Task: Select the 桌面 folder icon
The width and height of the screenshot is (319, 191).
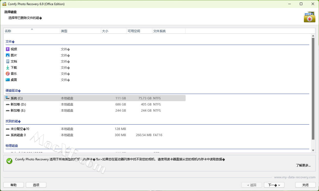Action: pos(8,80)
